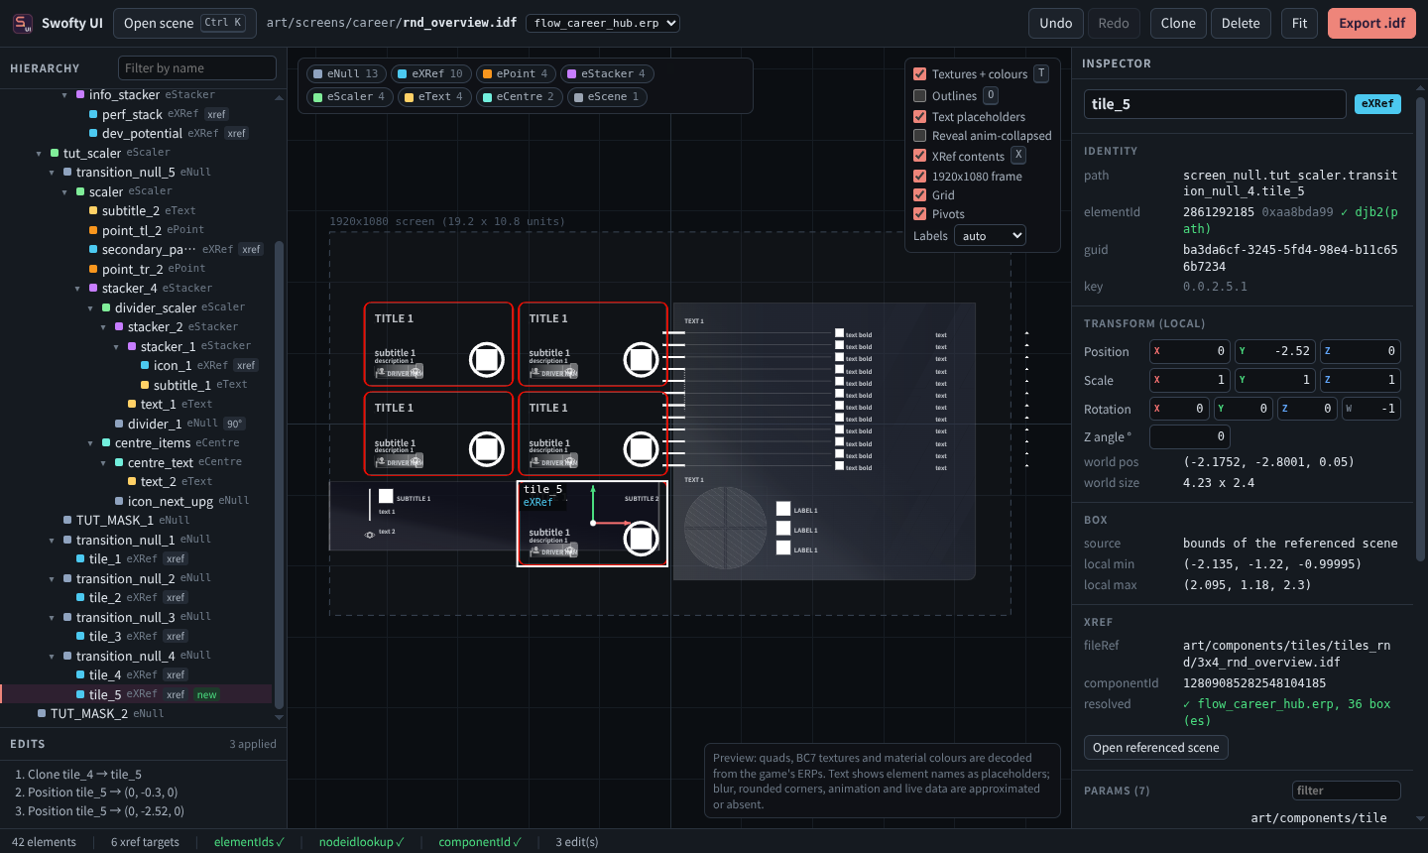Disable Textures + colours checkbox
The image size is (1428, 853).
coord(919,73)
